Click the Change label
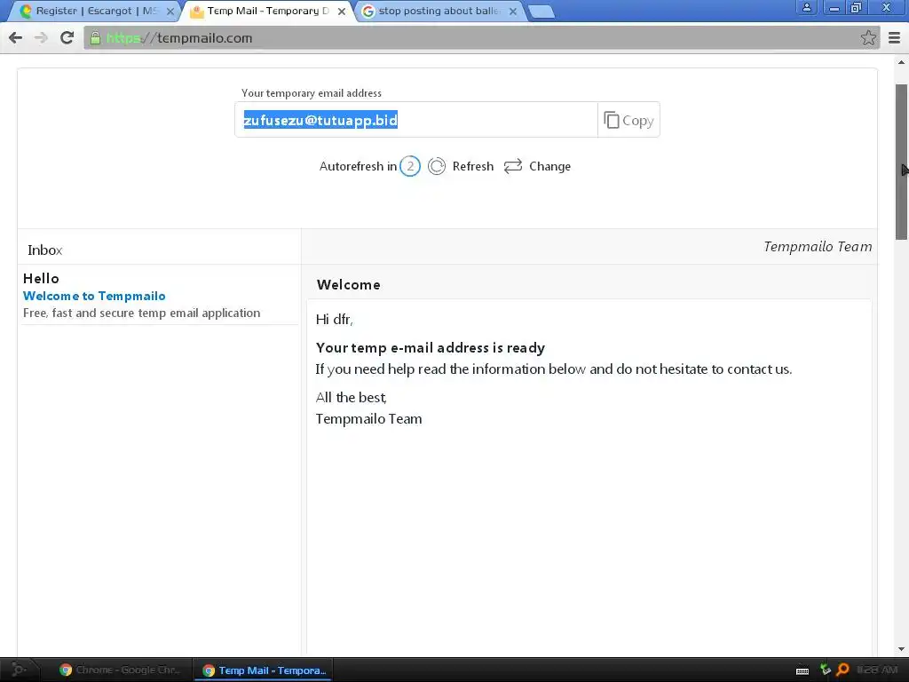Screen dimensions: 909x682 pos(550,166)
